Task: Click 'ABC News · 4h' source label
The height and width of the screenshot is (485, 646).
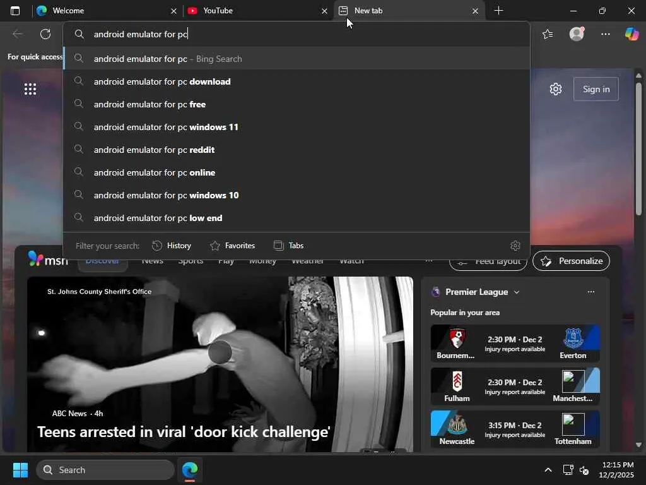Action: 78,413
